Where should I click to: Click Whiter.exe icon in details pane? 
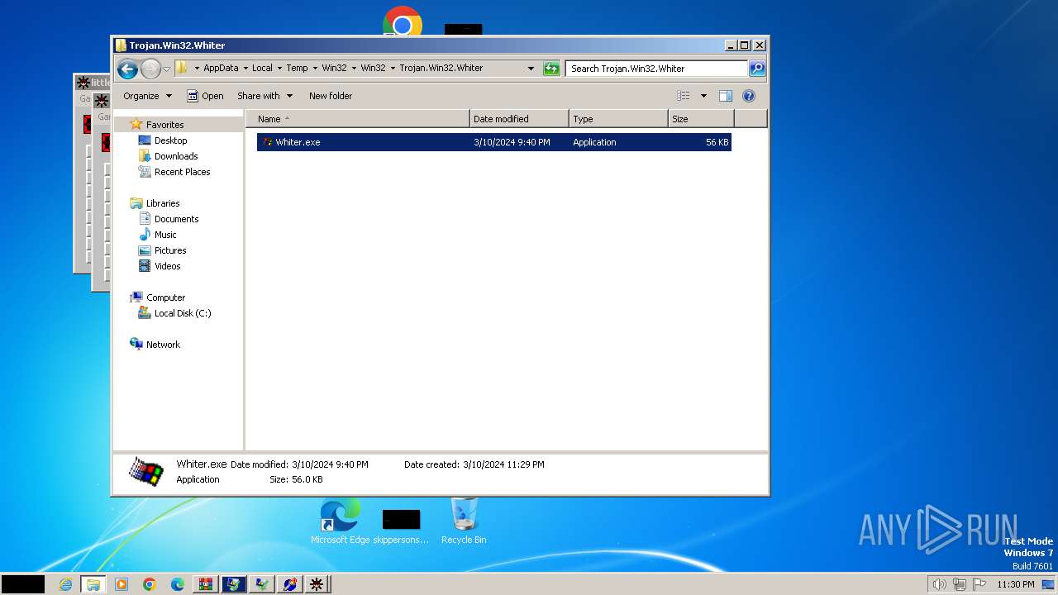(146, 472)
